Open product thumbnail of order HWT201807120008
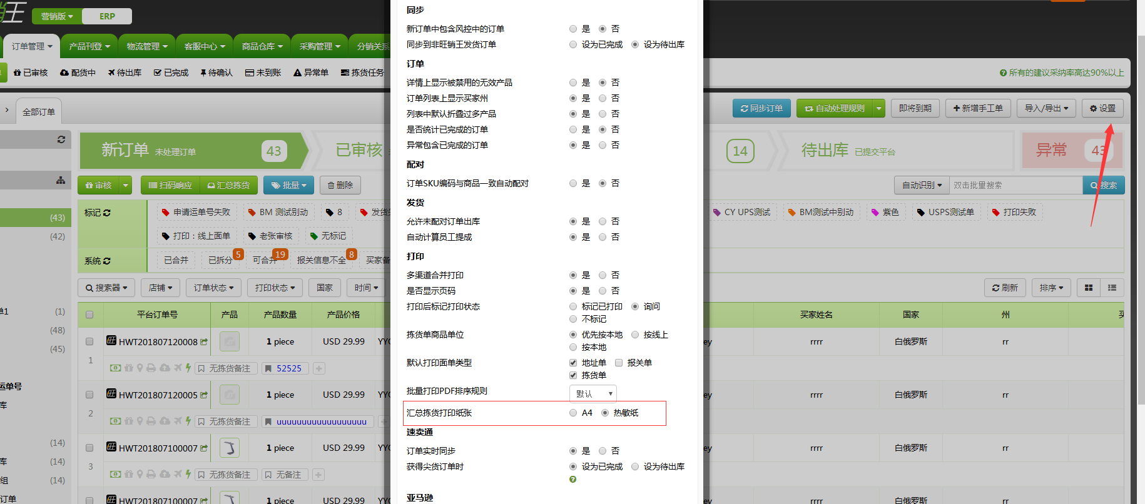The height and width of the screenshot is (504, 1145). coord(230,341)
